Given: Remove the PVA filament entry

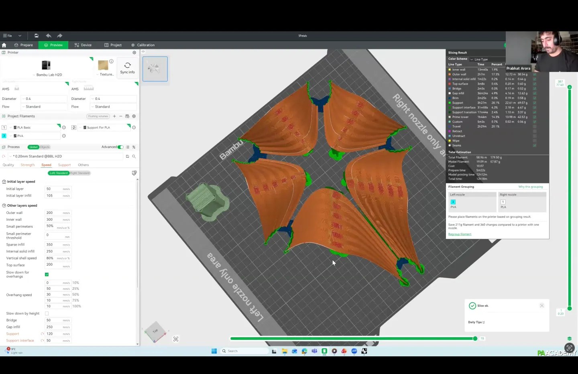Looking at the screenshot, I should point(64,136).
